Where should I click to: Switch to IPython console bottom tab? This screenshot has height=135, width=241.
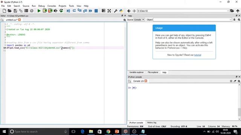[136, 123]
